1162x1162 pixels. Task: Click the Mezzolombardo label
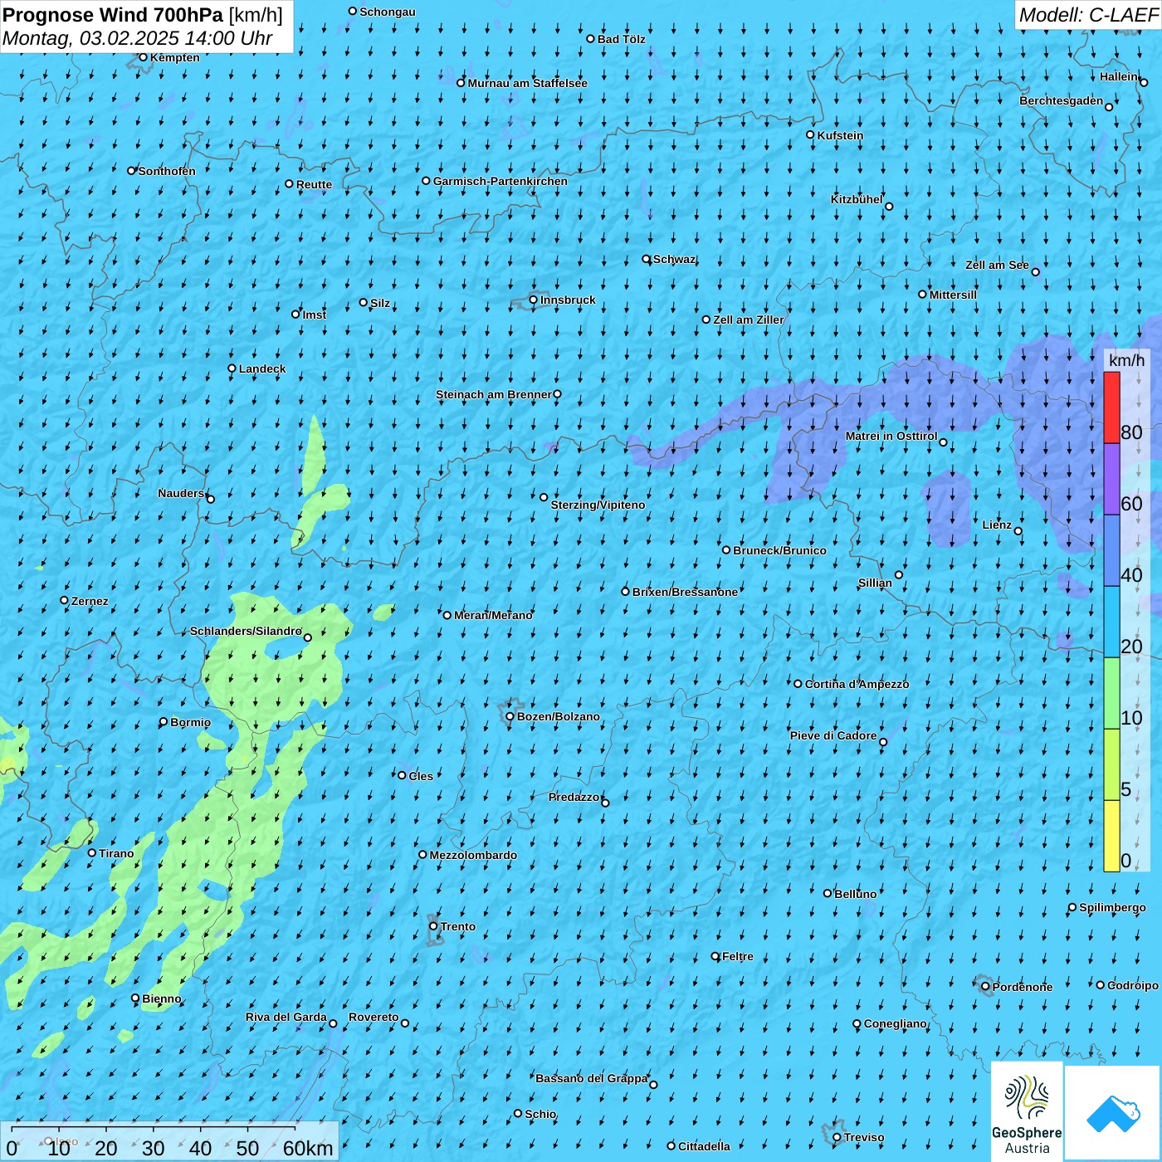coord(473,855)
